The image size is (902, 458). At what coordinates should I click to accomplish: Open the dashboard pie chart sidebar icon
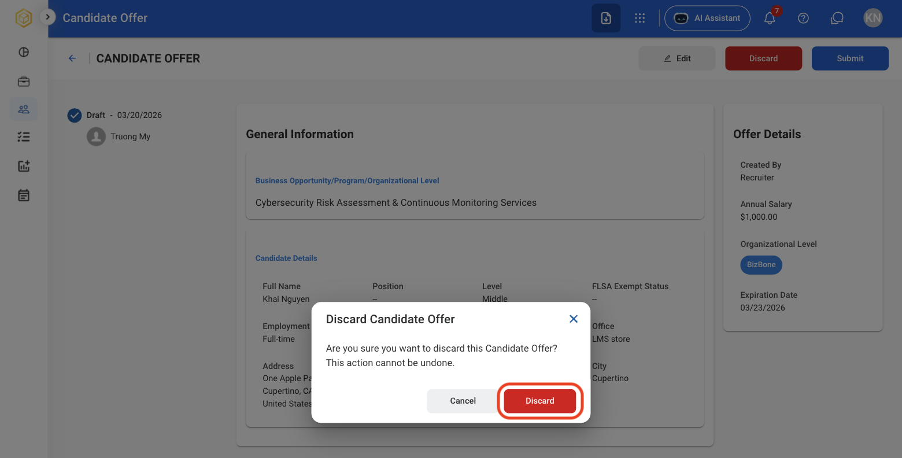click(x=24, y=52)
